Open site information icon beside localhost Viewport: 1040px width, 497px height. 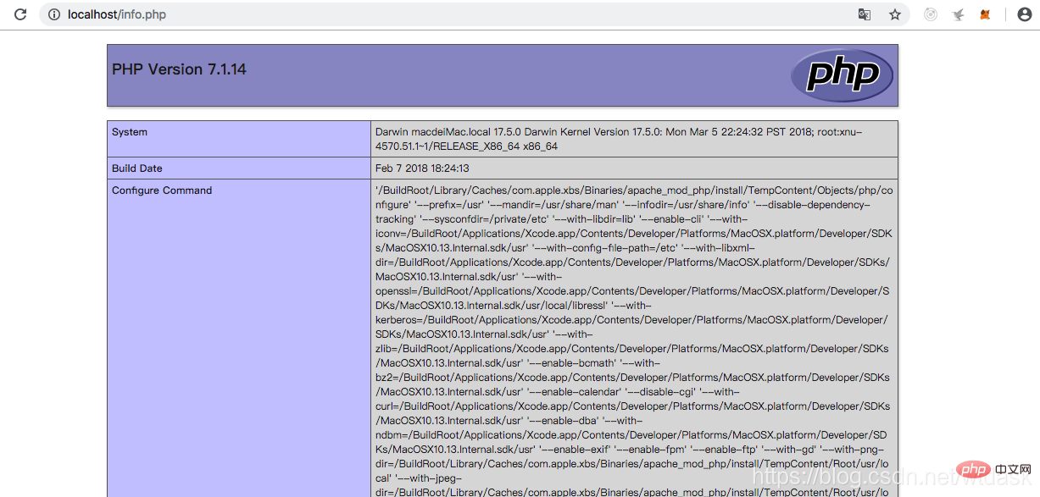click(x=54, y=14)
